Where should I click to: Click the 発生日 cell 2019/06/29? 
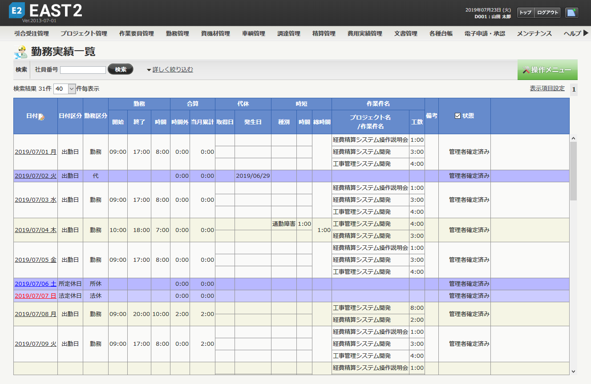click(253, 176)
